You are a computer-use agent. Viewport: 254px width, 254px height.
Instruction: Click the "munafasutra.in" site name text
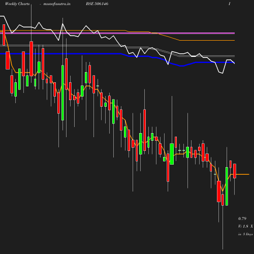coord(57,4)
